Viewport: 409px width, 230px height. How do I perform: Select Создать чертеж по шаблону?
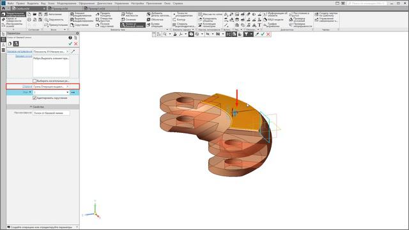[326, 14]
